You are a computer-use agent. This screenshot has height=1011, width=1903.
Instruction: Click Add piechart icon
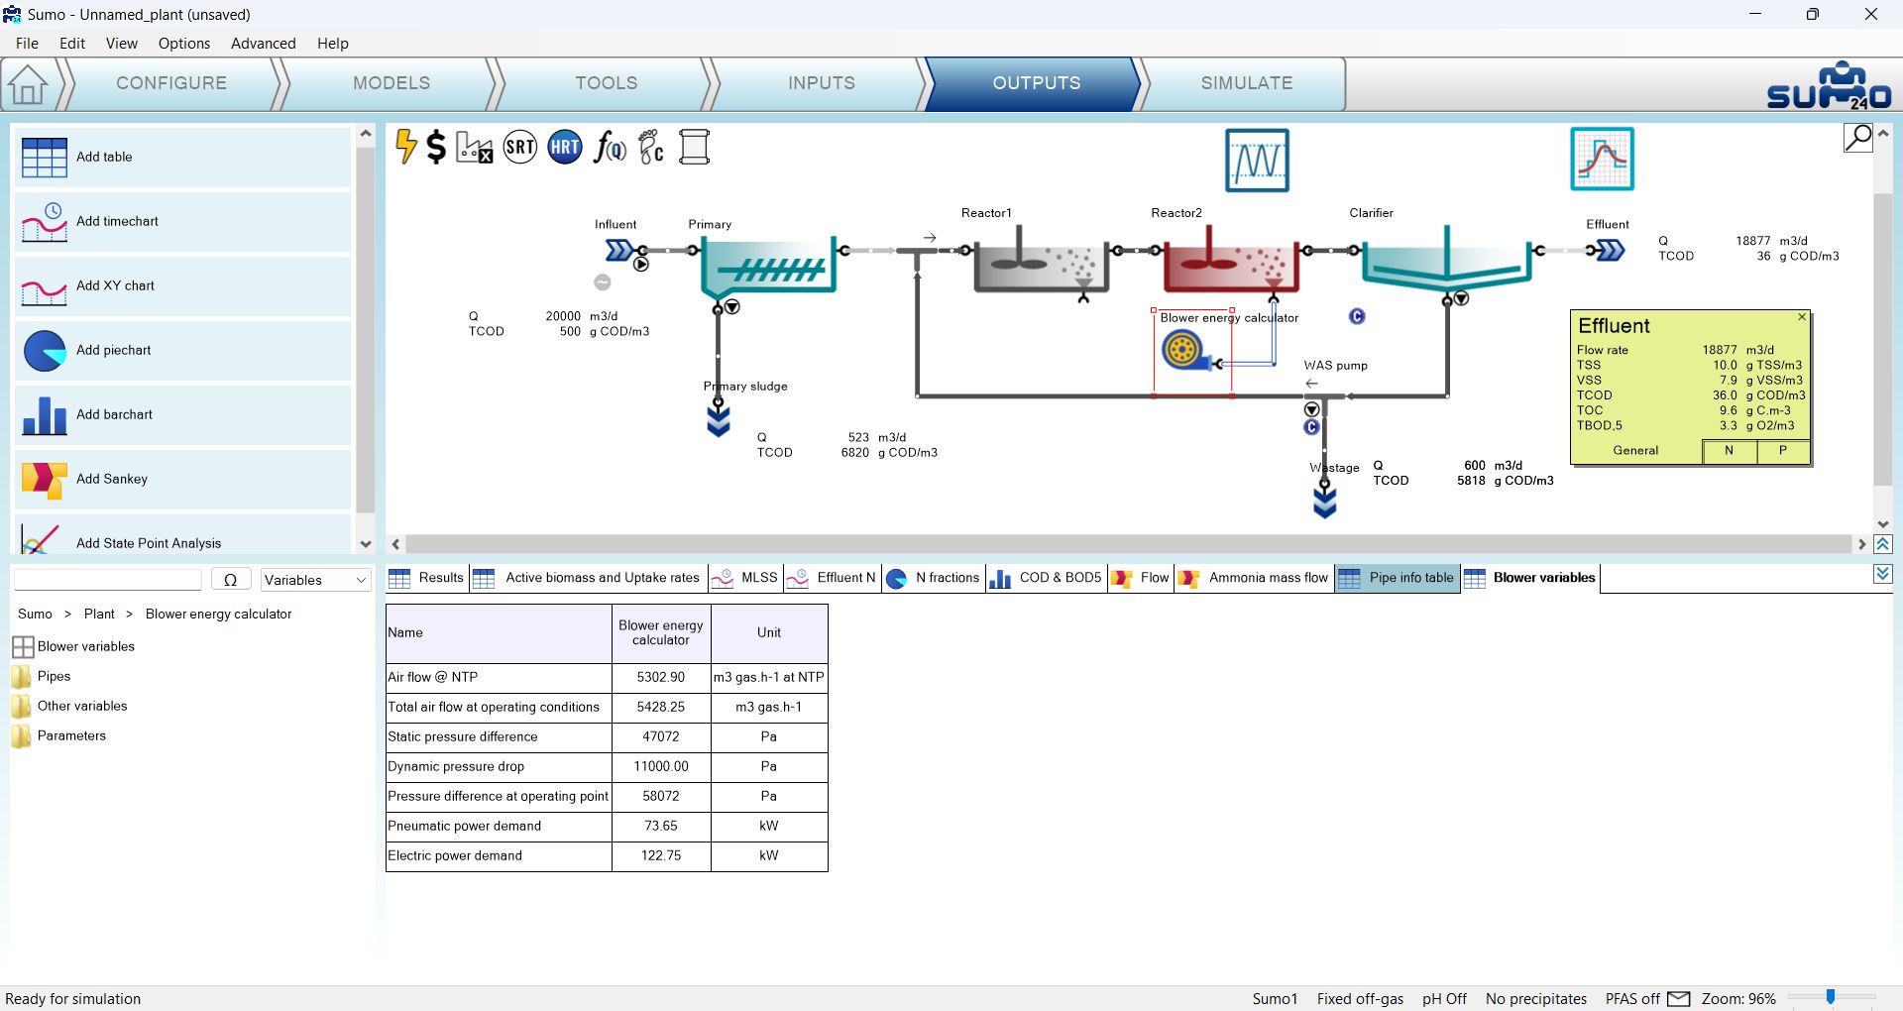point(45,351)
